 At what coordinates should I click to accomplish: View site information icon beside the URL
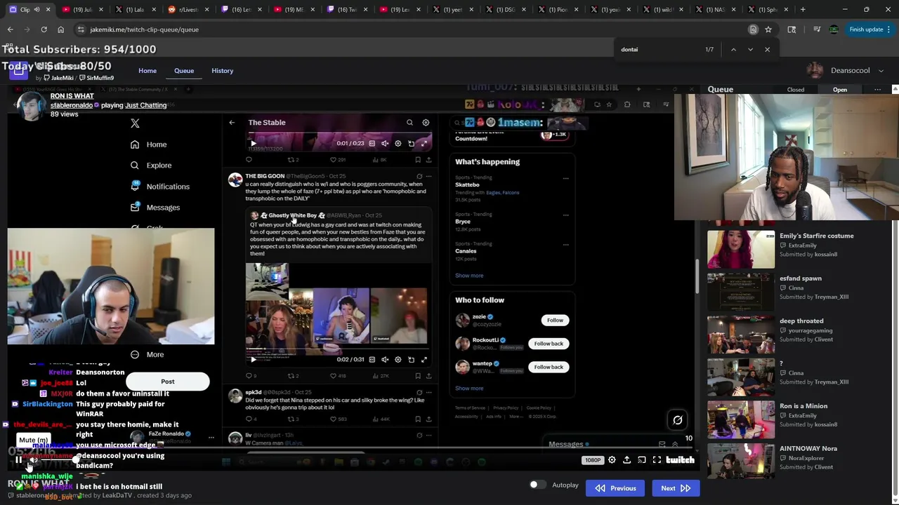click(81, 29)
